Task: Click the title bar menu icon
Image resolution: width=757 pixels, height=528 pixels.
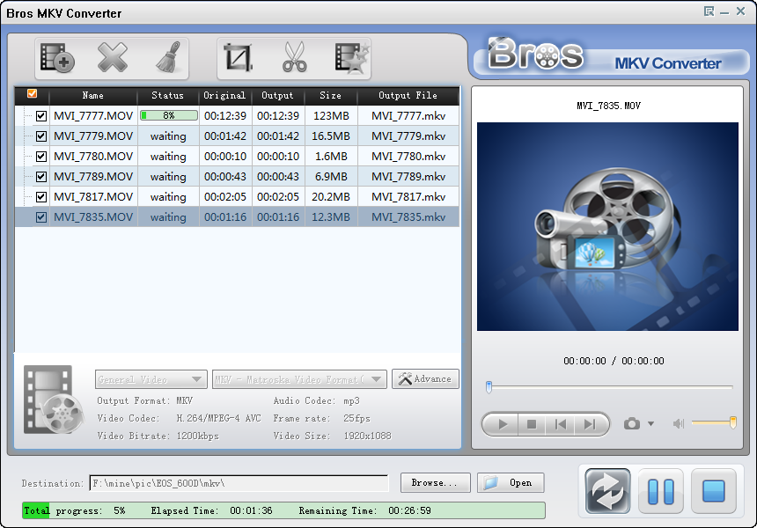Action: point(709,11)
